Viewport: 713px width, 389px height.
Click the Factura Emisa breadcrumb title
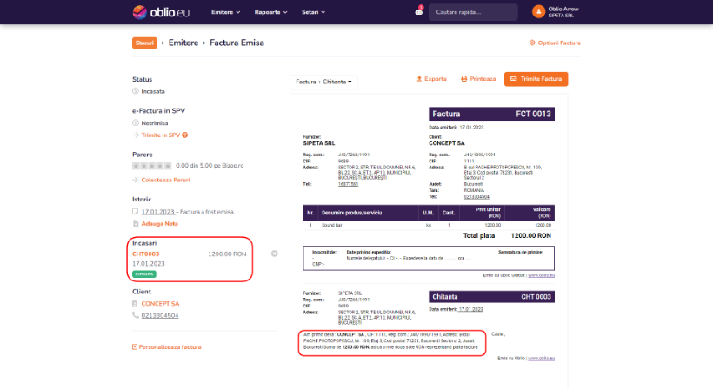point(237,43)
